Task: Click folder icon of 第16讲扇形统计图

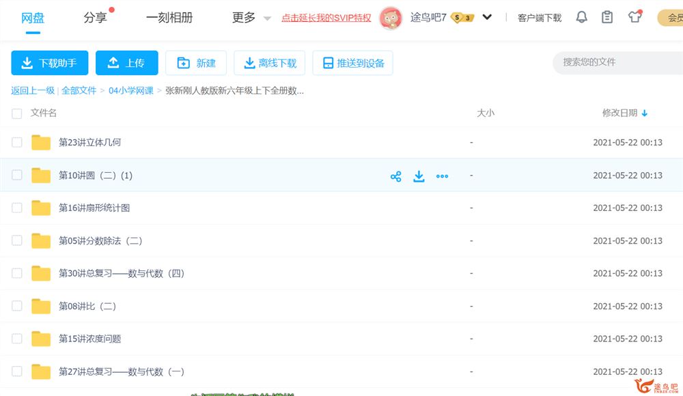Action: pos(41,208)
